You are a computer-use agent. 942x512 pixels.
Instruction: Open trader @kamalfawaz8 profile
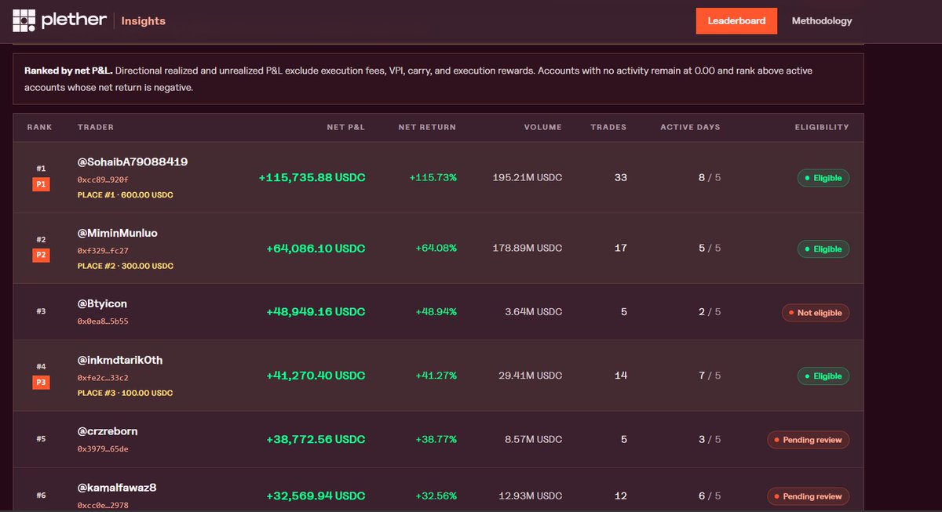pos(116,488)
